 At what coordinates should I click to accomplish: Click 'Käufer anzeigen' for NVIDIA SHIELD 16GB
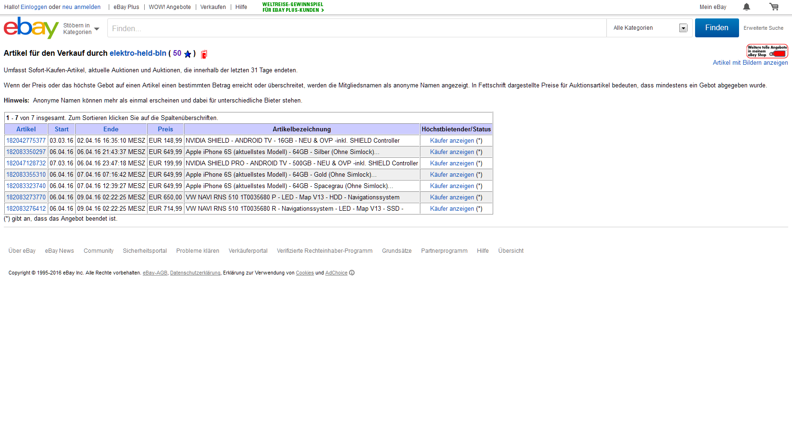point(452,140)
